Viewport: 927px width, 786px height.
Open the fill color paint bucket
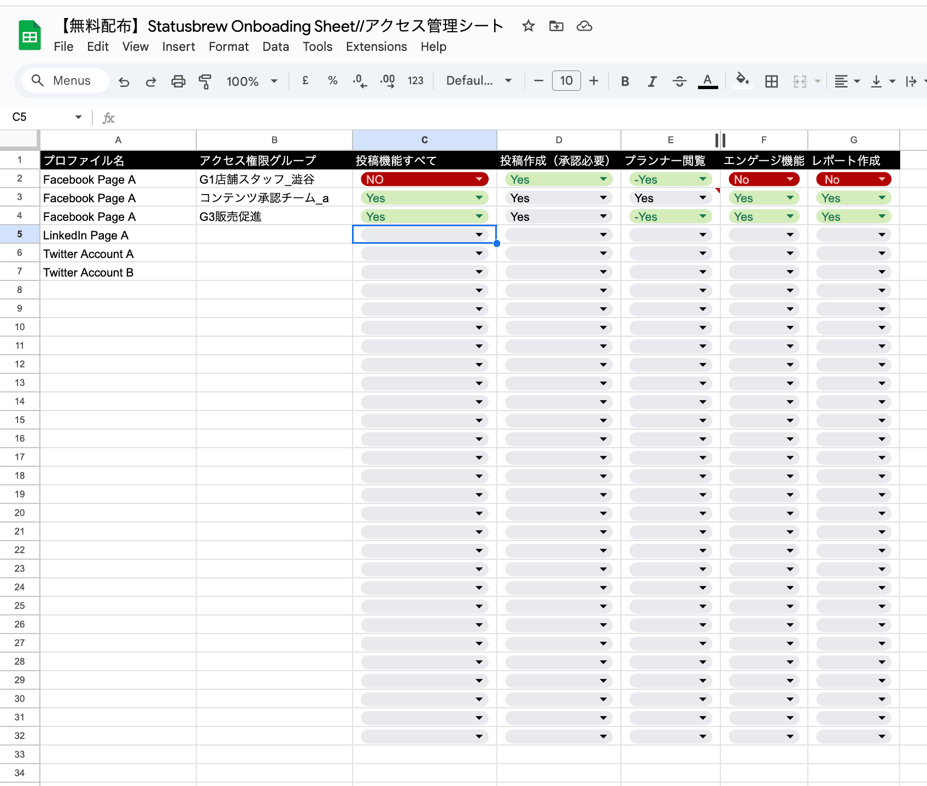coord(742,80)
